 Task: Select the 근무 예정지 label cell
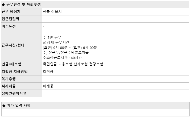[x=22, y=12]
